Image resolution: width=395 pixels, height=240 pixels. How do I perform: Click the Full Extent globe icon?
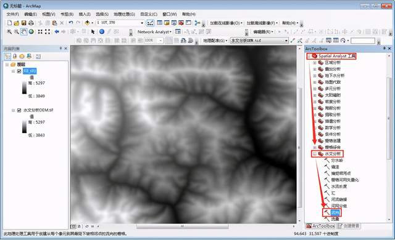click(x=31, y=31)
